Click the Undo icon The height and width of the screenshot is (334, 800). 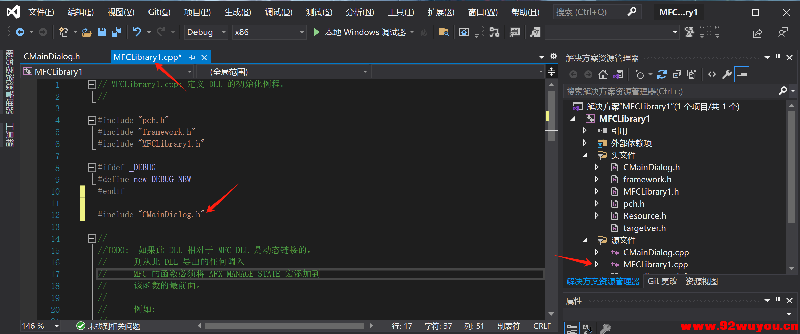click(x=136, y=32)
